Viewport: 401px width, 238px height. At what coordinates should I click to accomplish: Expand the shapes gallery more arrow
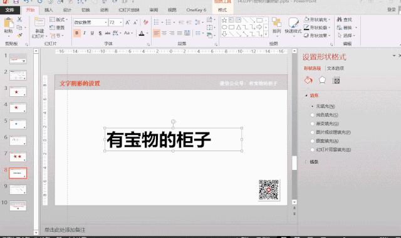(266, 34)
